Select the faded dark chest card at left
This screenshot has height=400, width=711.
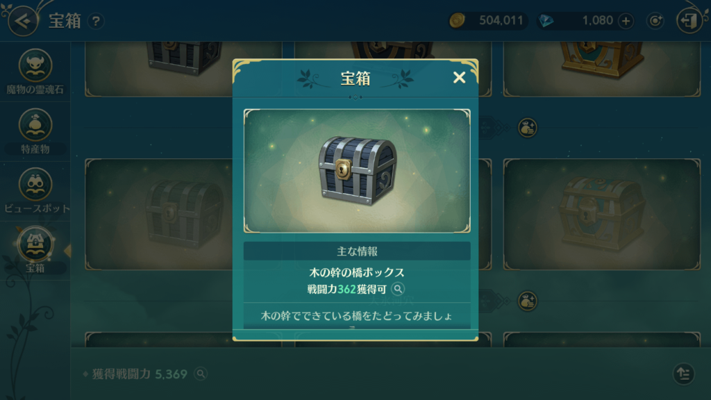pyautogui.click(x=159, y=214)
